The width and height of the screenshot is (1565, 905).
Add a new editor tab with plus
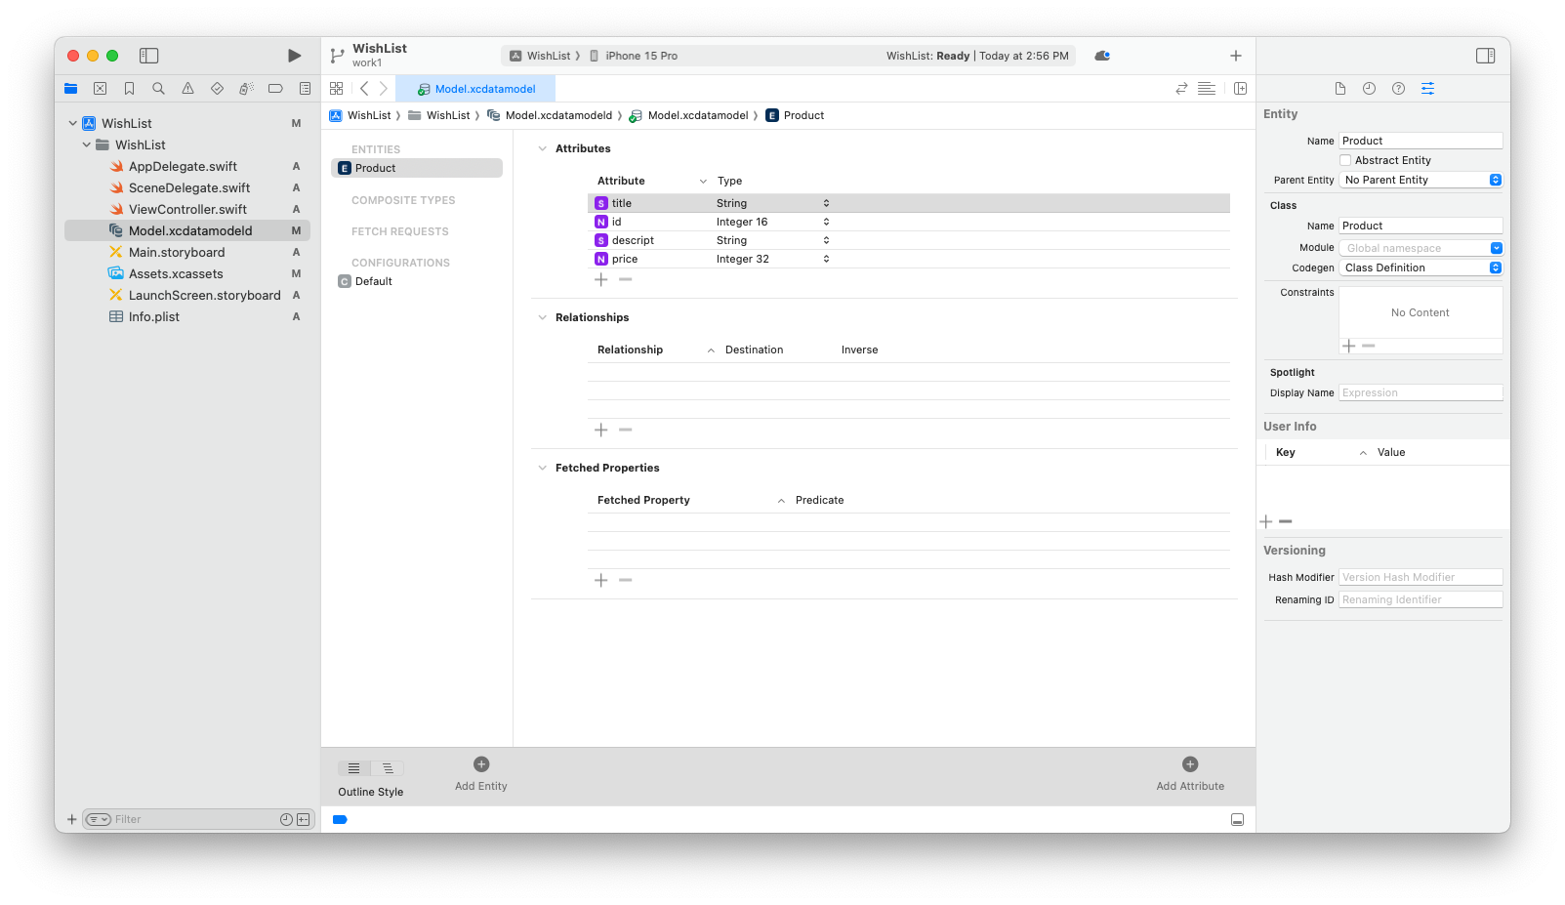pos(1236,56)
